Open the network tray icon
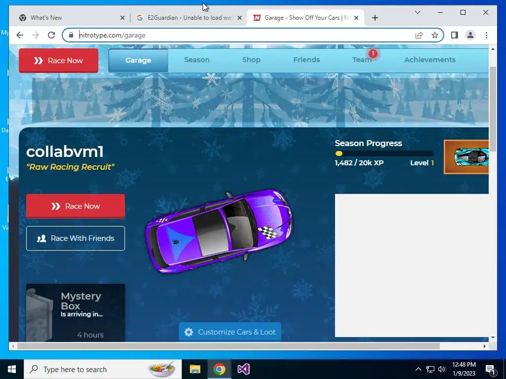The image size is (506, 379). tap(430, 369)
